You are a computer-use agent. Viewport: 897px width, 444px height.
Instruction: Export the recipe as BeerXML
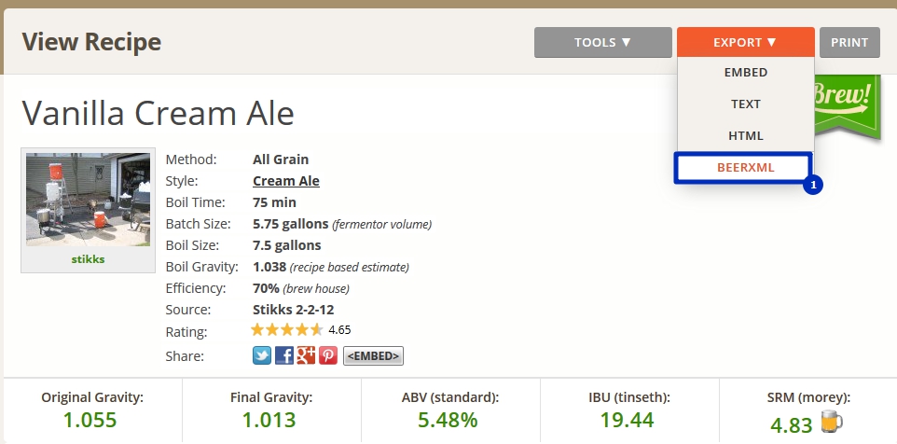point(745,168)
